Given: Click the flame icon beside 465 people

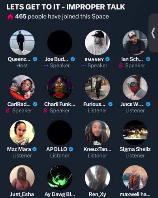Looking at the screenshot, I should pyautogui.click(x=10, y=17).
